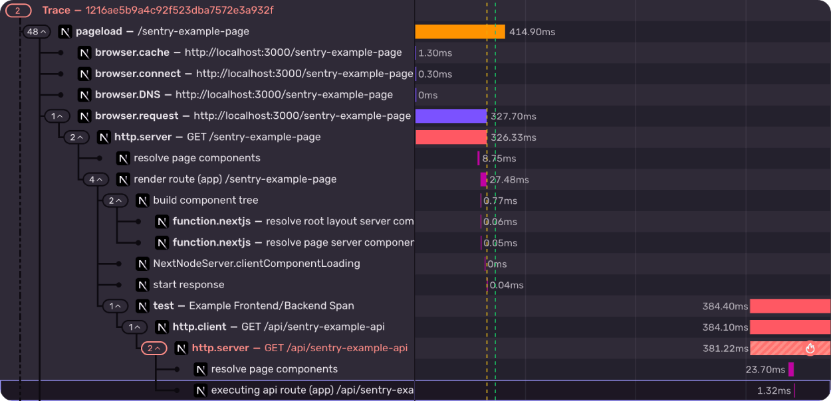This screenshot has height=401, width=831.
Task: Collapse the build component tree children
Action: [x=115, y=200]
